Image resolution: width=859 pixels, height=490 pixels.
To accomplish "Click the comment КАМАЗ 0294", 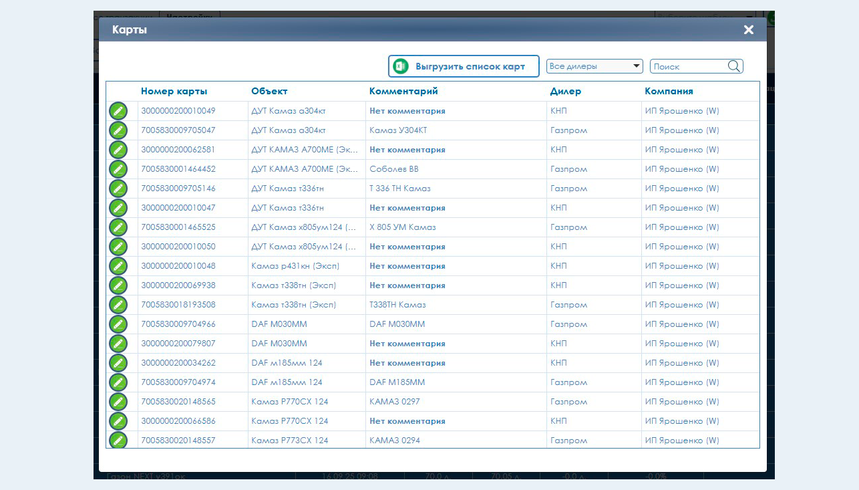I will point(395,441).
